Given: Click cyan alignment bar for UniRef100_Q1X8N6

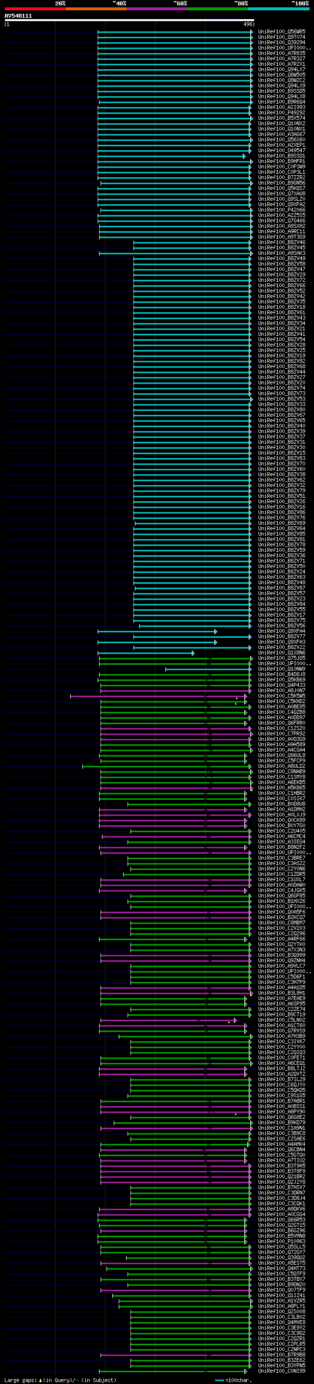Looking at the screenshot, I should 146,653.
